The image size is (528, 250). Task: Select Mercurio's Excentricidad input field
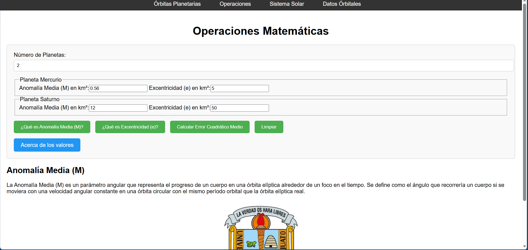tap(239, 88)
